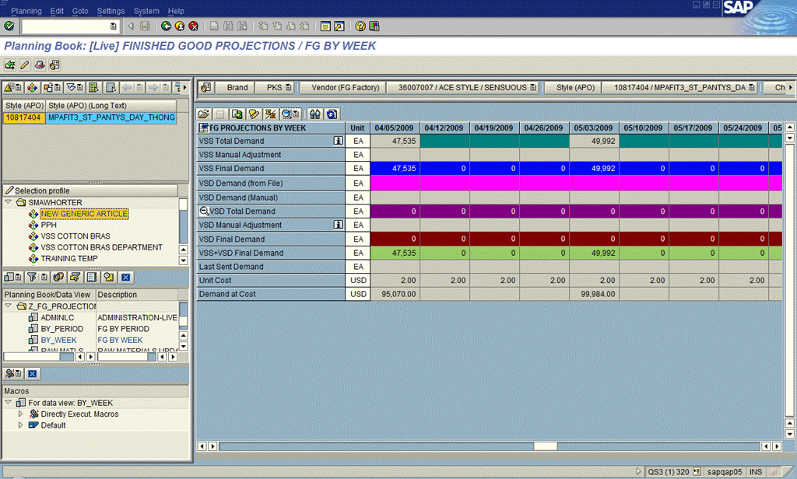797x479 pixels.
Task: Click the yellow Exit arrow icon
Action: click(180, 26)
